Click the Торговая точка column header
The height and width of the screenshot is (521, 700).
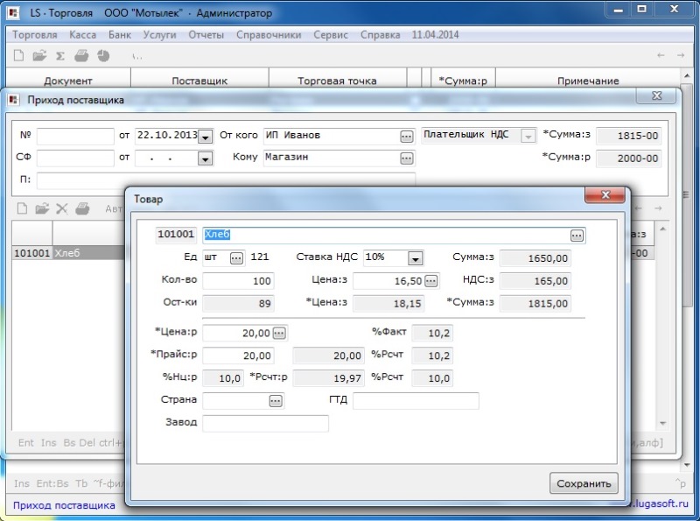click(x=337, y=81)
